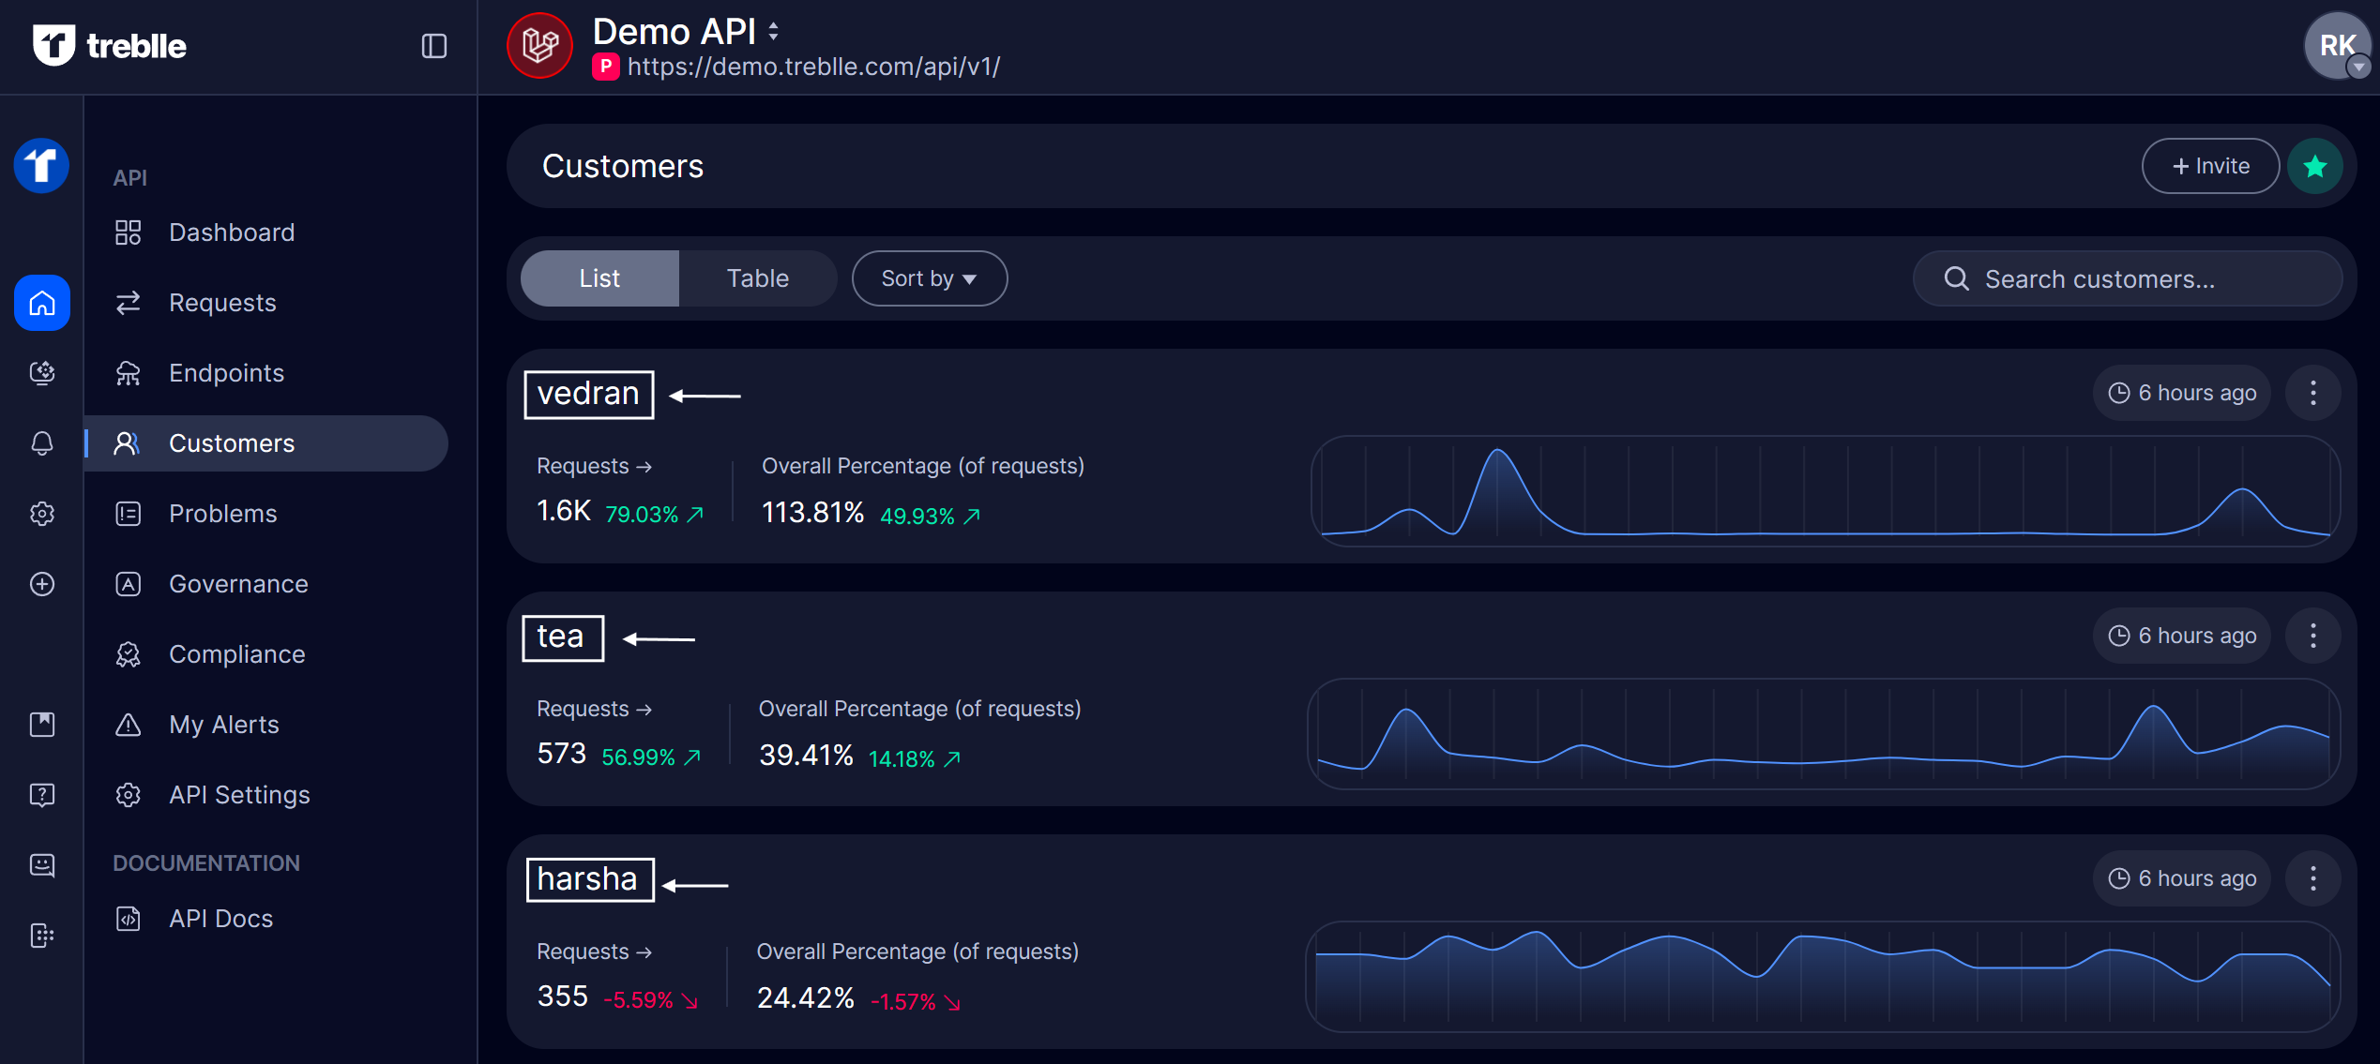Screen dimensions: 2380x1064
Task: Open Endpoints in the sidebar
Action: (x=226, y=373)
